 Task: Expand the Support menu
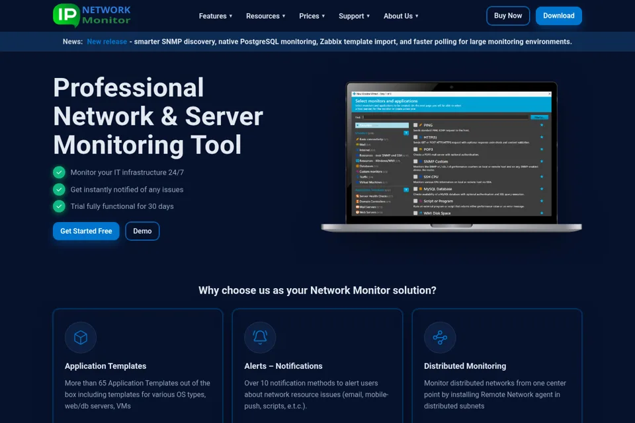pyautogui.click(x=354, y=16)
